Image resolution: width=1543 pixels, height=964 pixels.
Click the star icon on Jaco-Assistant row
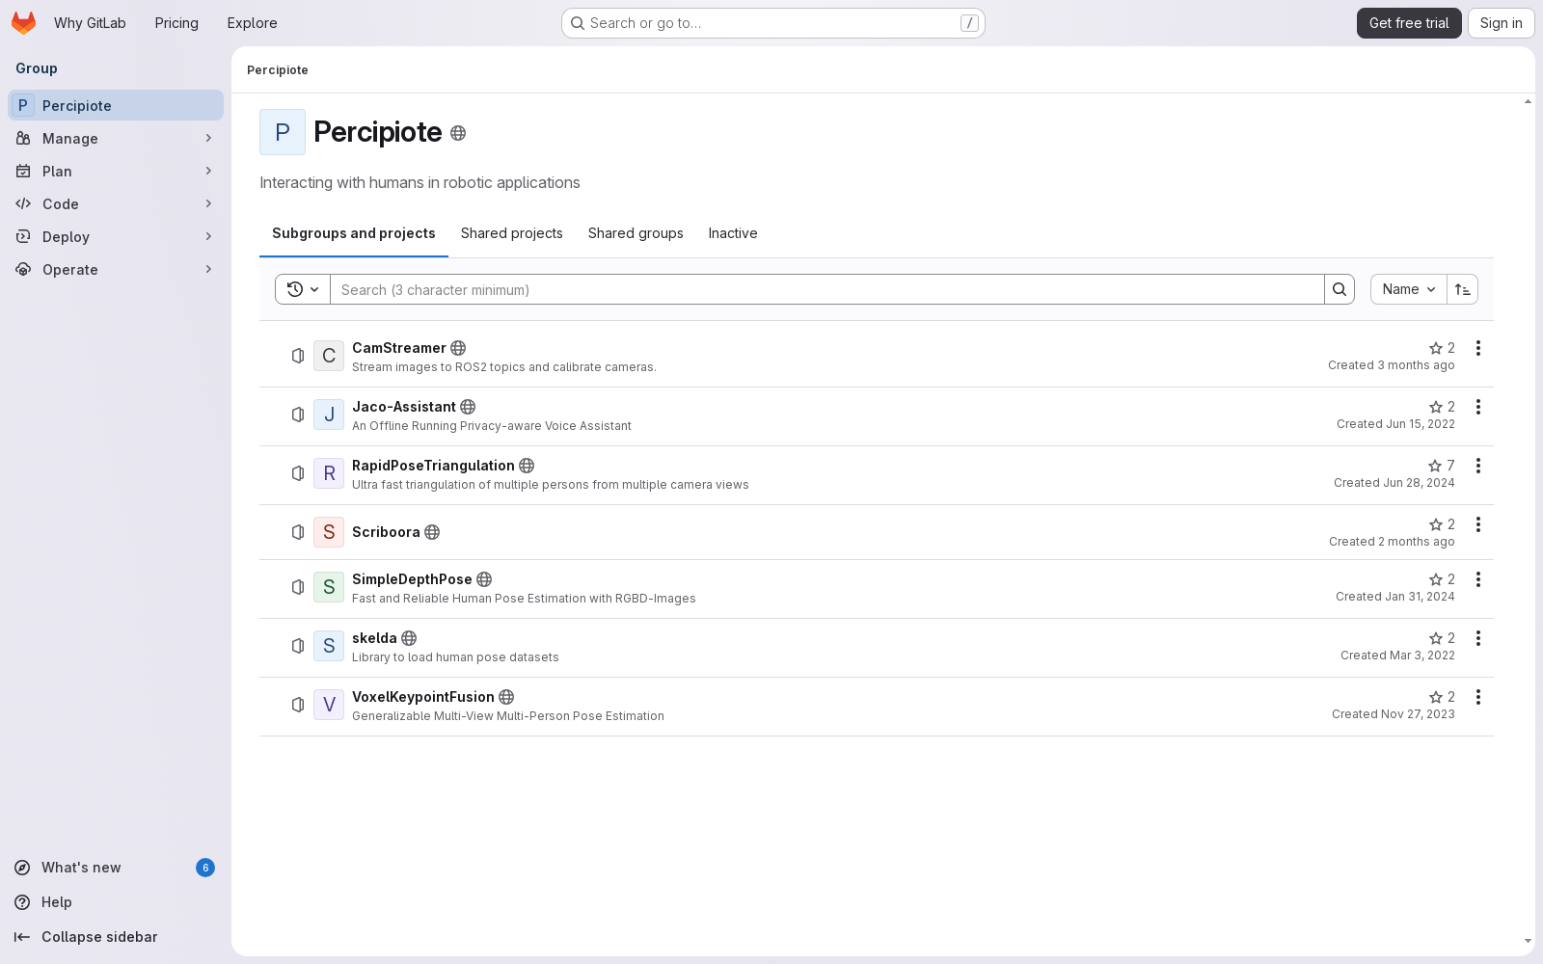tap(1436, 407)
